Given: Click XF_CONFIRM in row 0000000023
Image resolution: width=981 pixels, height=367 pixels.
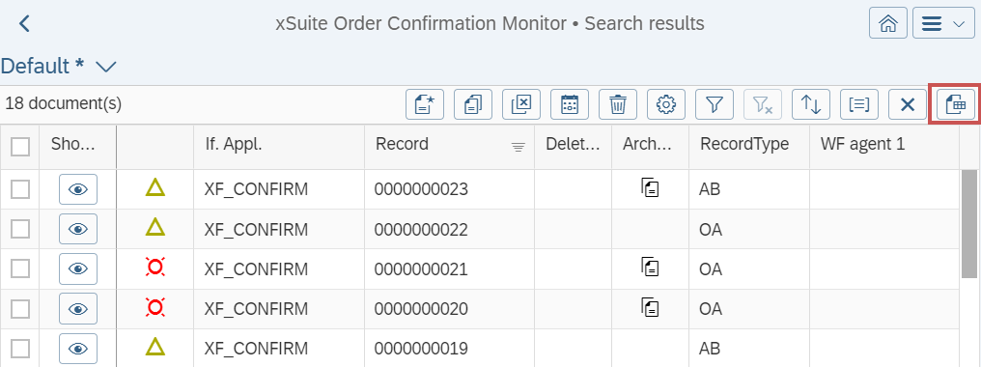Looking at the screenshot, I should 256,189.
